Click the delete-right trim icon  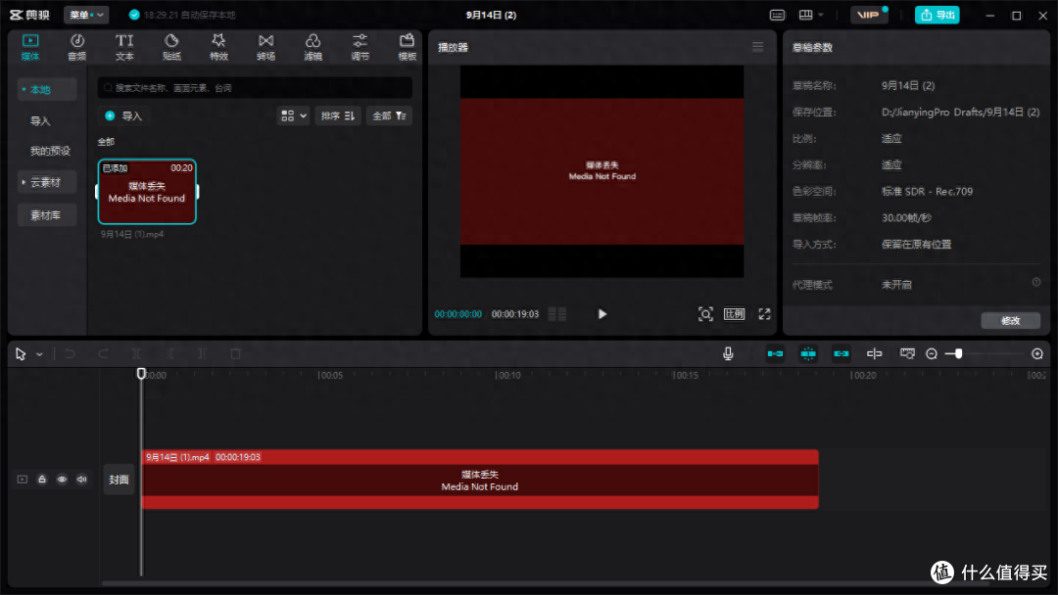[203, 353]
